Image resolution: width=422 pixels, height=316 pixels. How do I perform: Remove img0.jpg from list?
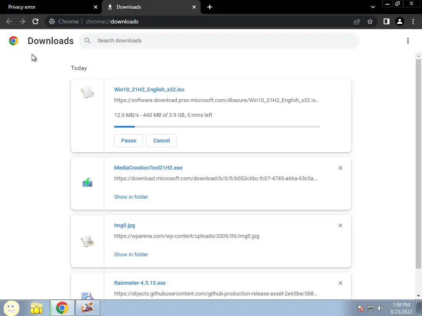(x=340, y=225)
